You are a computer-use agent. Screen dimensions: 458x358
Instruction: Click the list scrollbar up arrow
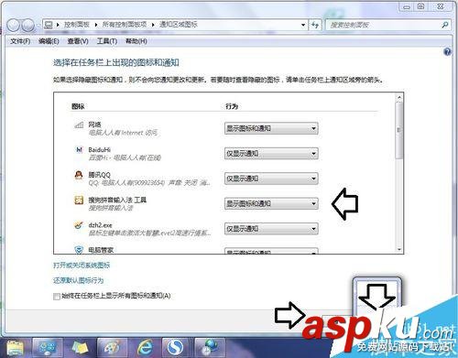(x=398, y=98)
